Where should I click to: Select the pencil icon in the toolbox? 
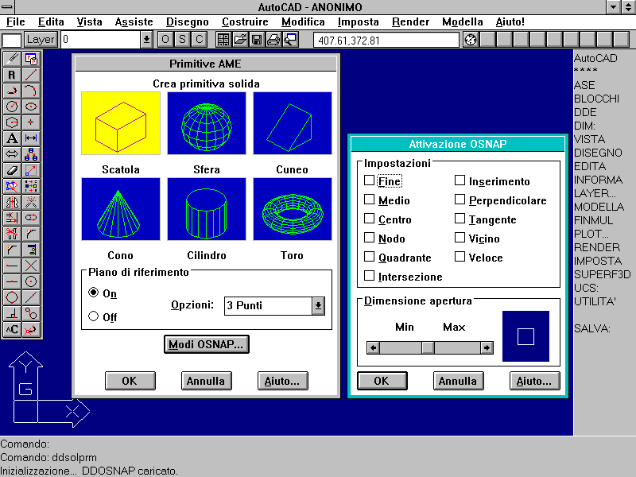[x=12, y=59]
